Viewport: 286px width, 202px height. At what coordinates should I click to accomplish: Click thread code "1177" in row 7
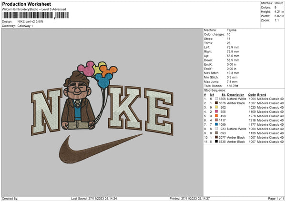[x=252, y=124]
